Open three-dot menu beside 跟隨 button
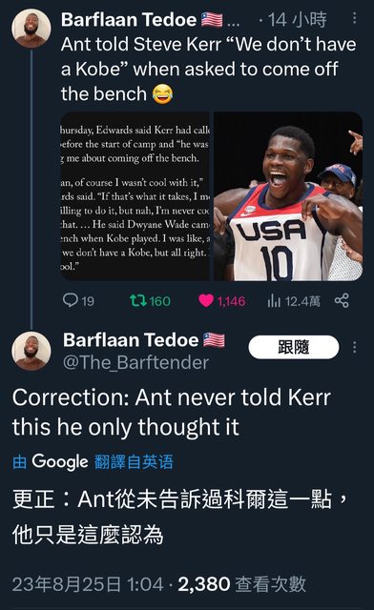374x610 pixels. tap(354, 347)
